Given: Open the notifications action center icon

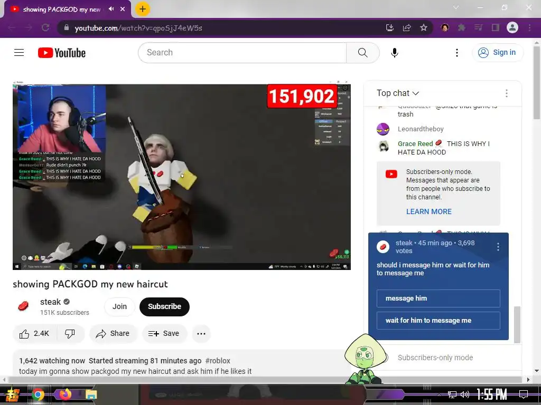Looking at the screenshot, I should (x=524, y=394).
